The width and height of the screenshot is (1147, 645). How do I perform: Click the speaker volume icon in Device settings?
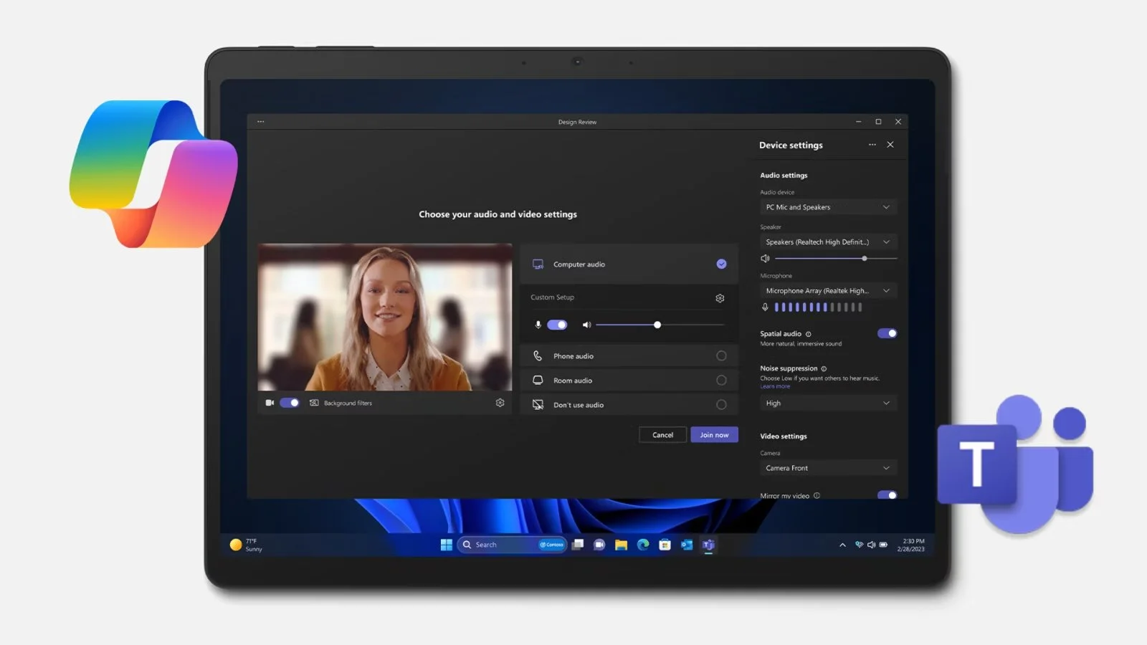(765, 258)
